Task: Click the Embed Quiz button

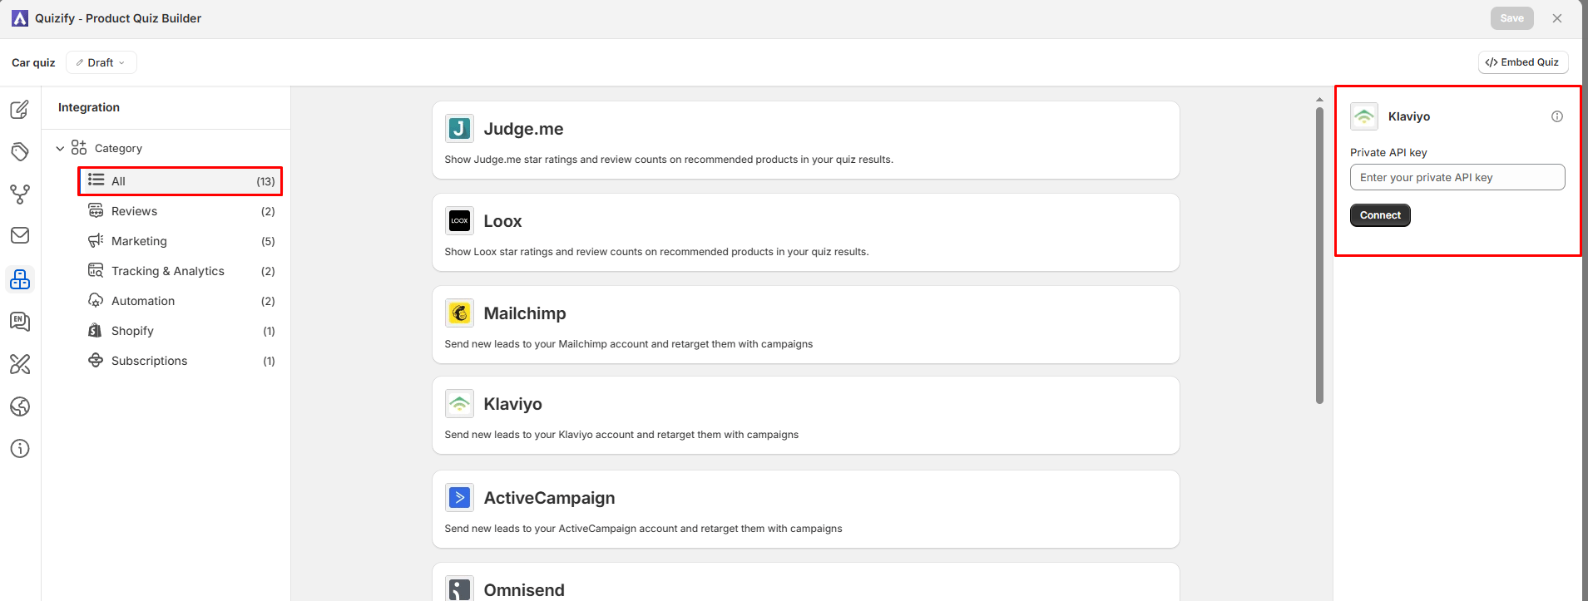Action: pyautogui.click(x=1523, y=62)
